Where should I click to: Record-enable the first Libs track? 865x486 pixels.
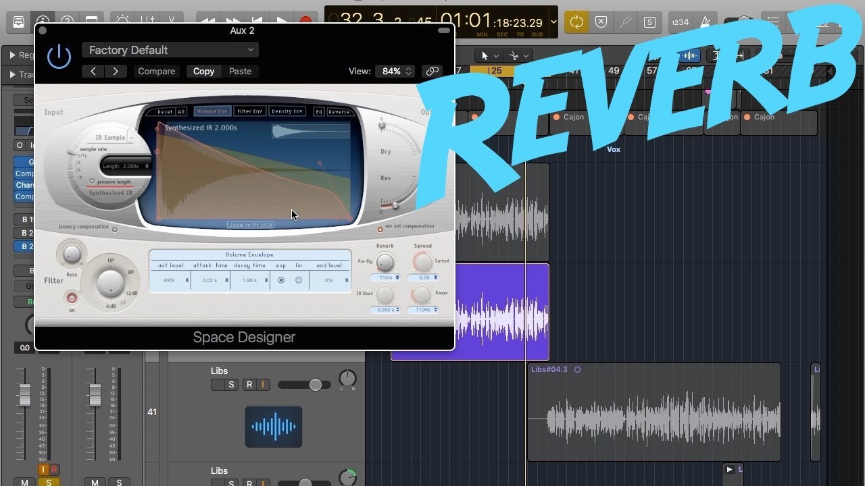249,385
